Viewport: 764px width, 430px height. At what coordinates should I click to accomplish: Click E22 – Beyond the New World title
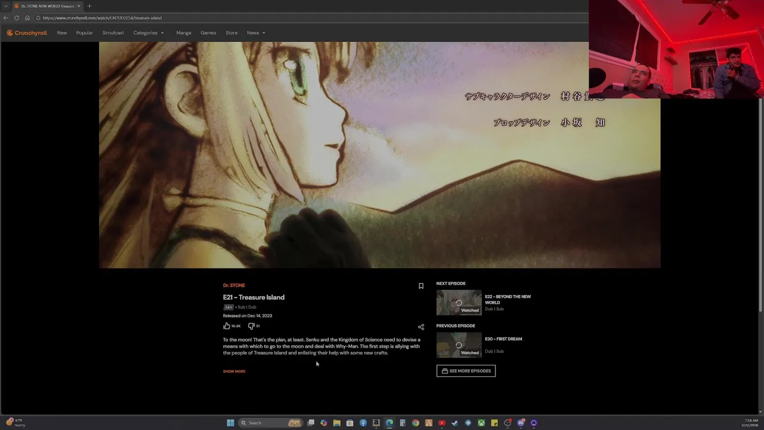pyautogui.click(x=508, y=299)
